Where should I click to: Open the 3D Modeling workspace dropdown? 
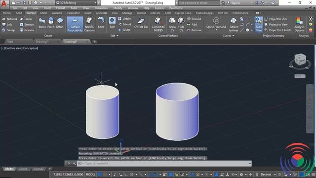tap(76, 3)
